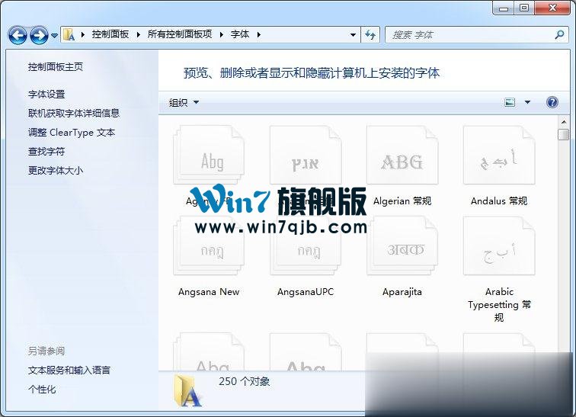Click the Fonts folder icon in details pane
Screen dimensions: 576x417
pos(187,391)
